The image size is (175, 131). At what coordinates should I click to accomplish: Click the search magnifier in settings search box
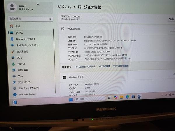[x=50, y=19]
